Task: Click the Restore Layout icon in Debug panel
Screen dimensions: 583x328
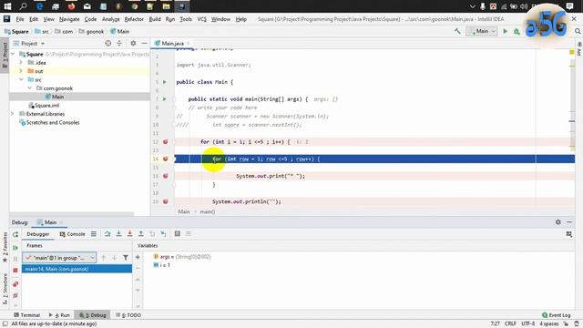Action: [568, 234]
